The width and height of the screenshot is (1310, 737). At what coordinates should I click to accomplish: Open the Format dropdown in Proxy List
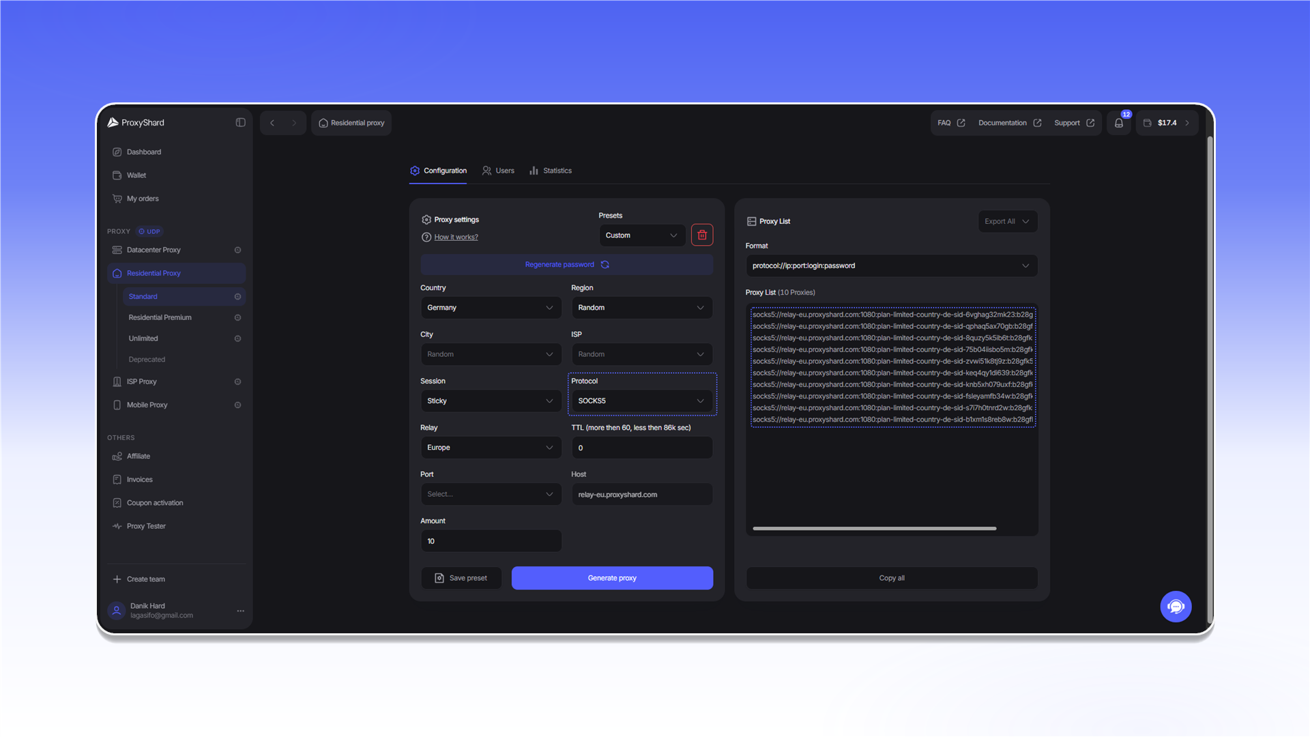coord(891,265)
